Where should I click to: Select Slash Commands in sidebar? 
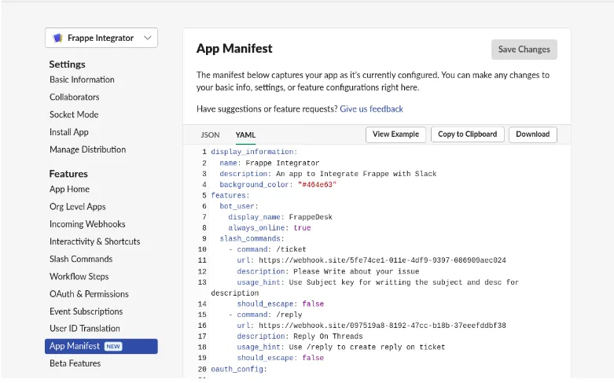(x=81, y=259)
